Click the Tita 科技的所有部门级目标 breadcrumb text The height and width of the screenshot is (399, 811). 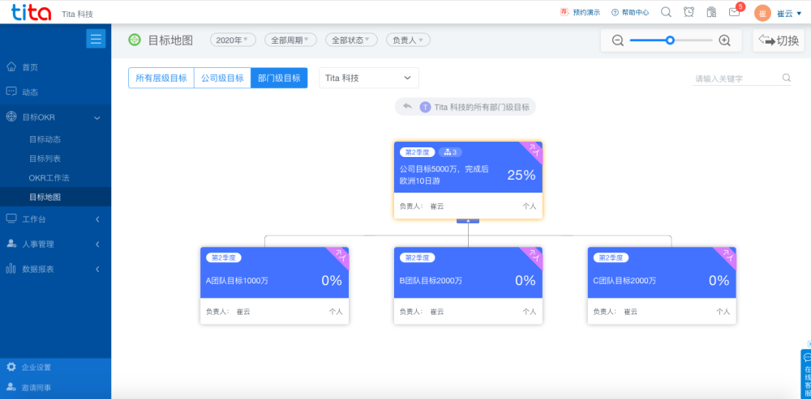(482, 107)
